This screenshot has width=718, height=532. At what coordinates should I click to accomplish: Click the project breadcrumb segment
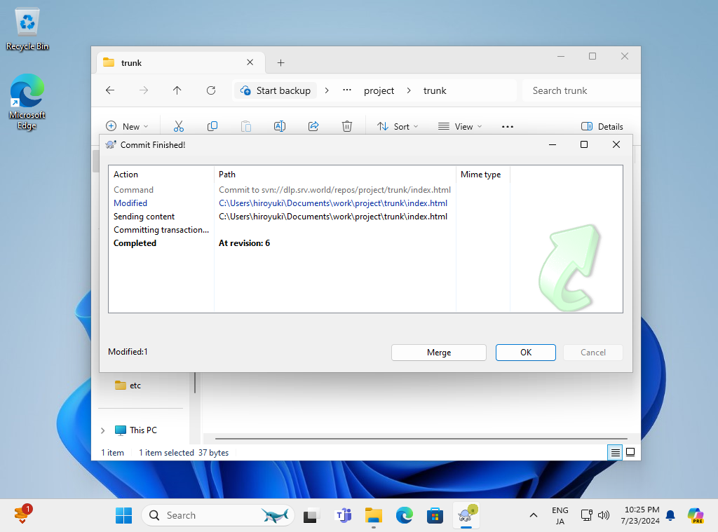[x=379, y=90]
